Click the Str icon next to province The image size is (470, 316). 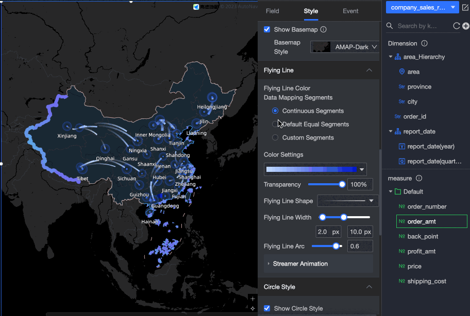click(x=402, y=87)
